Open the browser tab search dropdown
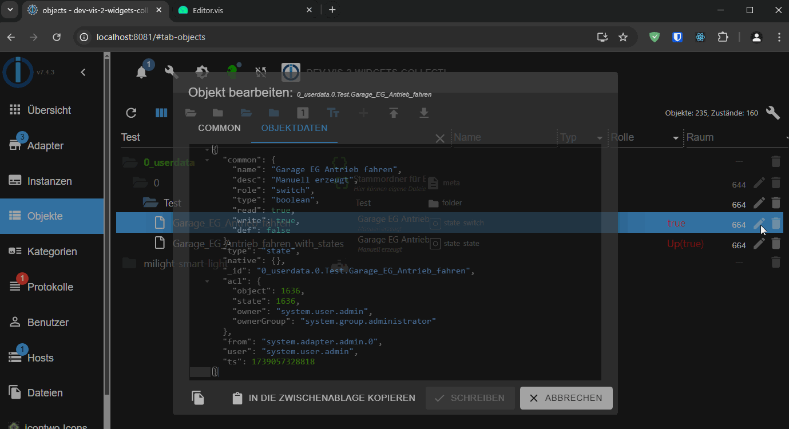 [x=10, y=10]
